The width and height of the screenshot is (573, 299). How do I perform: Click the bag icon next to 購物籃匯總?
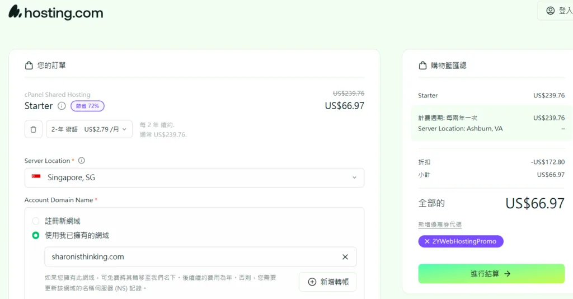[422, 66]
